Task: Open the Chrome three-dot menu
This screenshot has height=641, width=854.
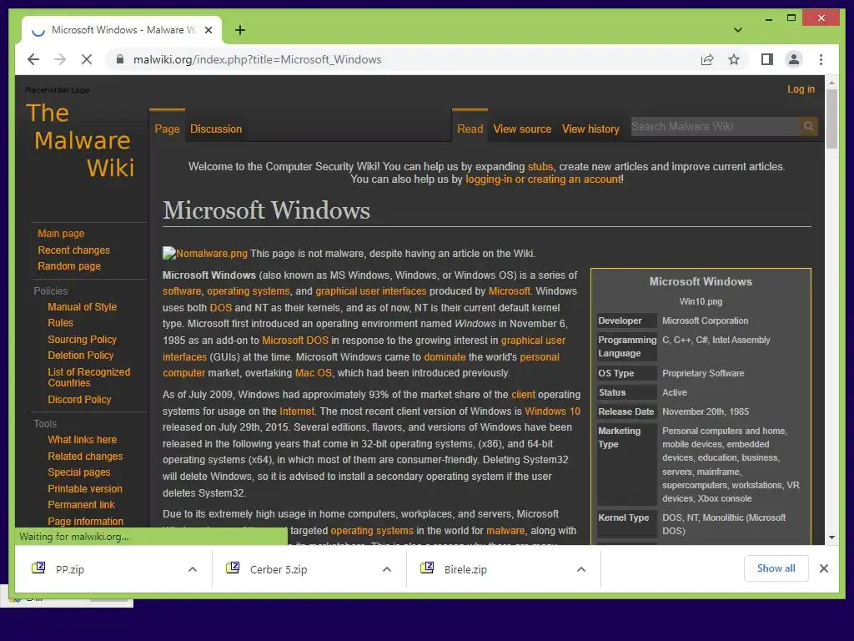Action: (x=821, y=59)
